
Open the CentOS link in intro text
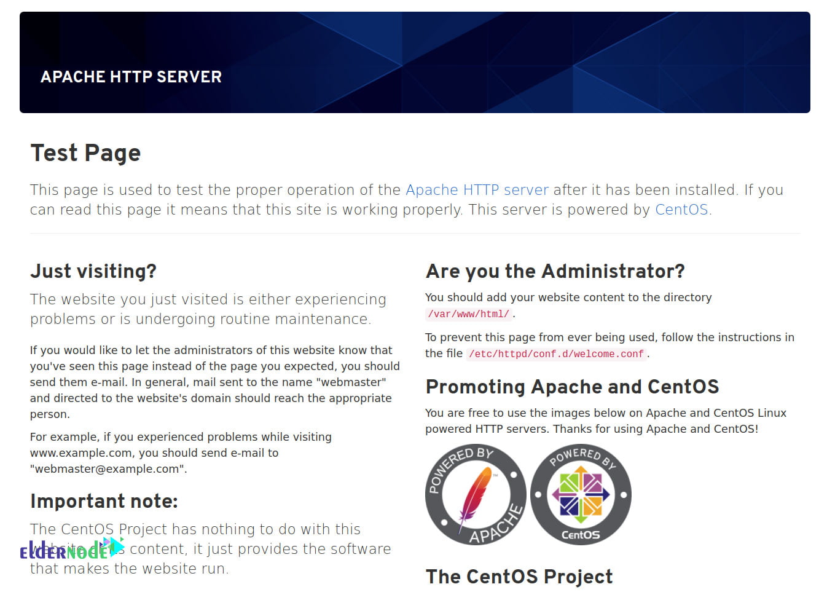tap(681, 210)
